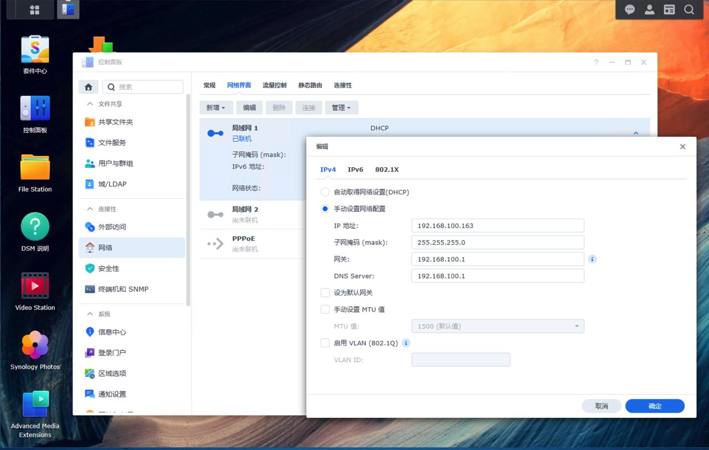Click the IP address input field

point(497,226)
